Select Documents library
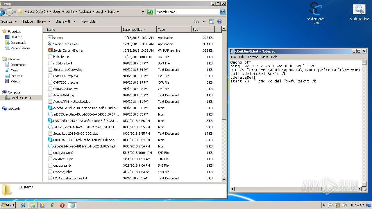The width and height of the screenshot is (372, 209). pos(18,65)
